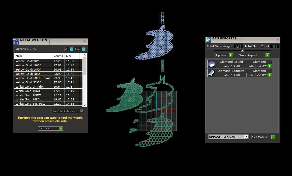Click the Grams column header
The height and width of the screenshot is (176, 292).
click(58, 56)
